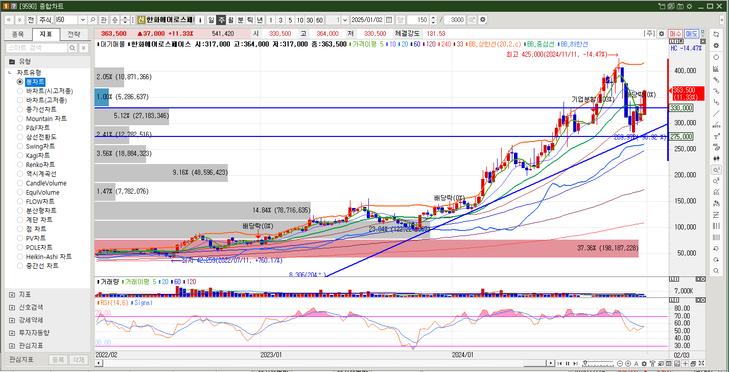
Task: Select the 월 (monthly) period button
Action: point(230,20)
